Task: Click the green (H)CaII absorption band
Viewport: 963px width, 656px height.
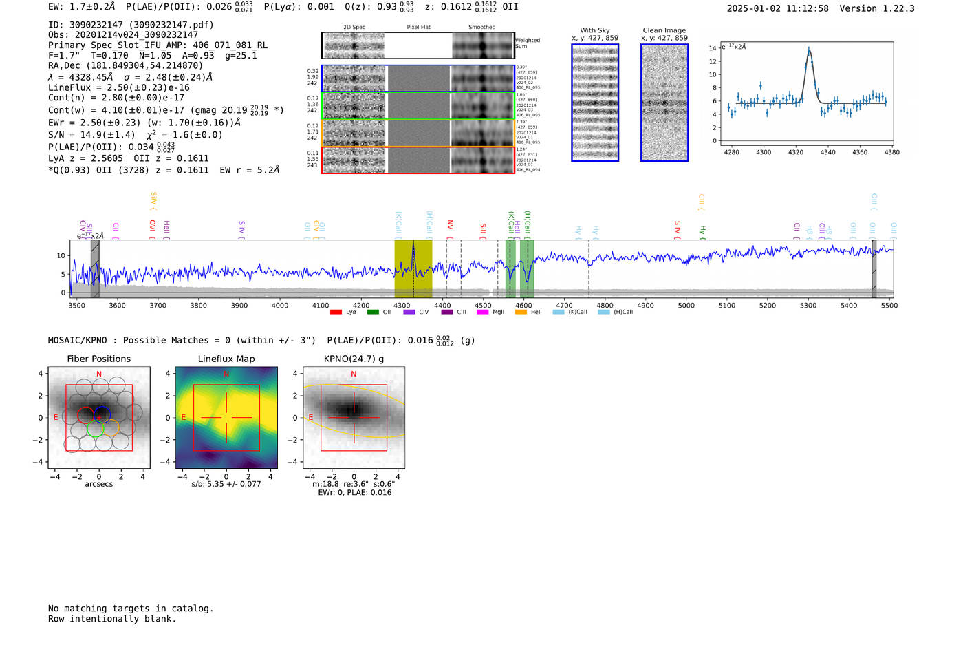Action: [527, 268]
